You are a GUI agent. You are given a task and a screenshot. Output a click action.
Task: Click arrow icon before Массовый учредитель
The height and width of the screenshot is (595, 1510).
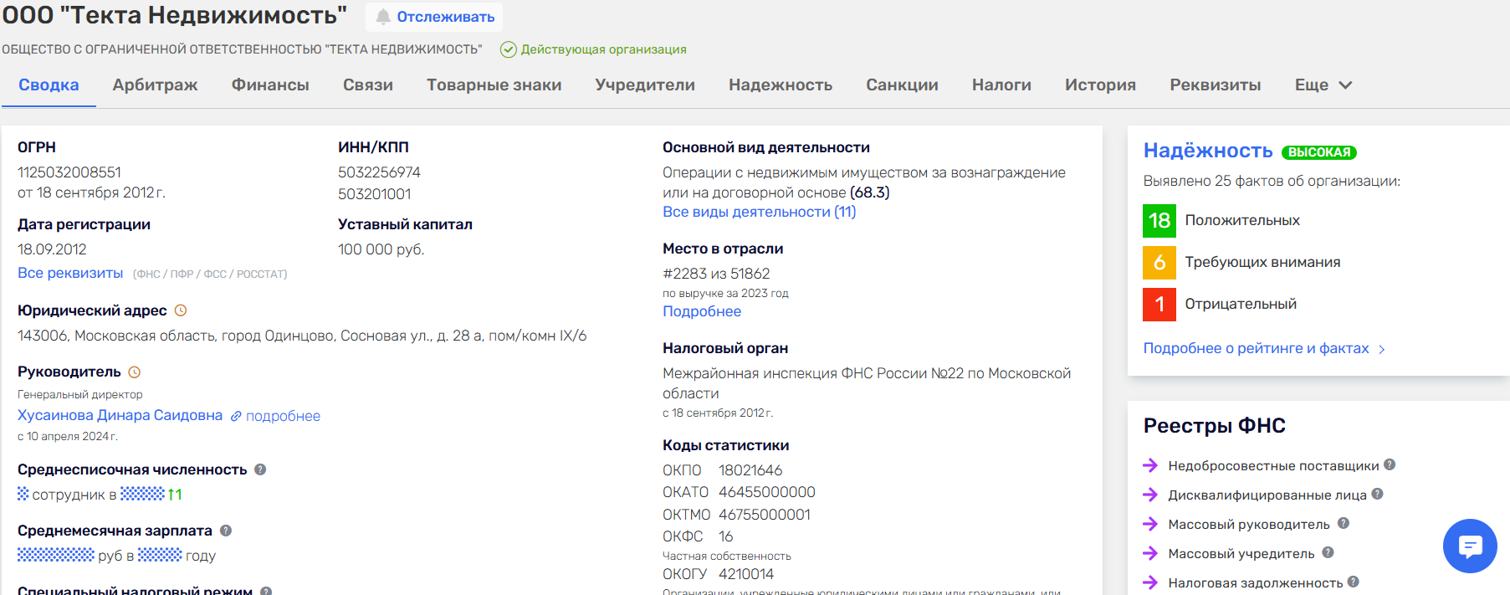click(1150, 553)
